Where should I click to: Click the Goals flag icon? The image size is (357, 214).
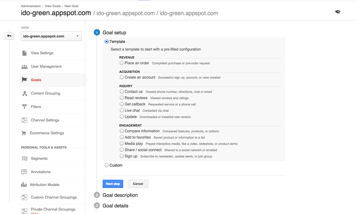click(x=24, y=80)
